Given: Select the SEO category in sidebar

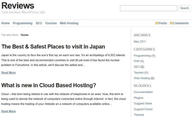Looking at the screenshot, I should click(x=136, y=67).
